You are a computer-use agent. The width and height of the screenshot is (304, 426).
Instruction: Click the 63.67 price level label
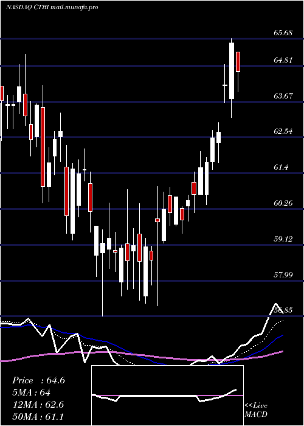(x=283, y=96)
